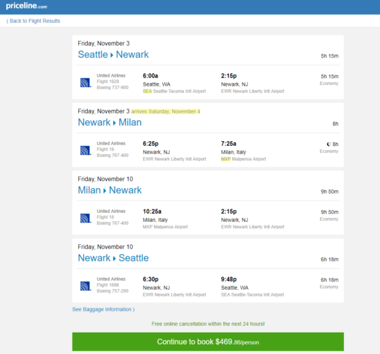Click highlighted MXP Malpensa airport code
380x354 pixels.
click(226, 159)
